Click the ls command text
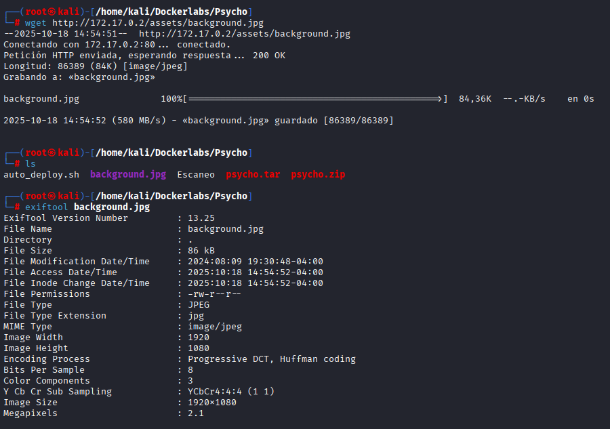The image size is (610, 429). click(30, 163)
